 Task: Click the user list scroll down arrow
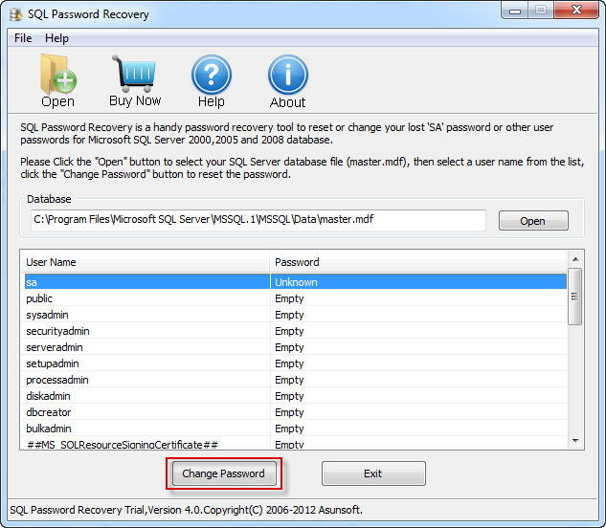tap(575, 441)
